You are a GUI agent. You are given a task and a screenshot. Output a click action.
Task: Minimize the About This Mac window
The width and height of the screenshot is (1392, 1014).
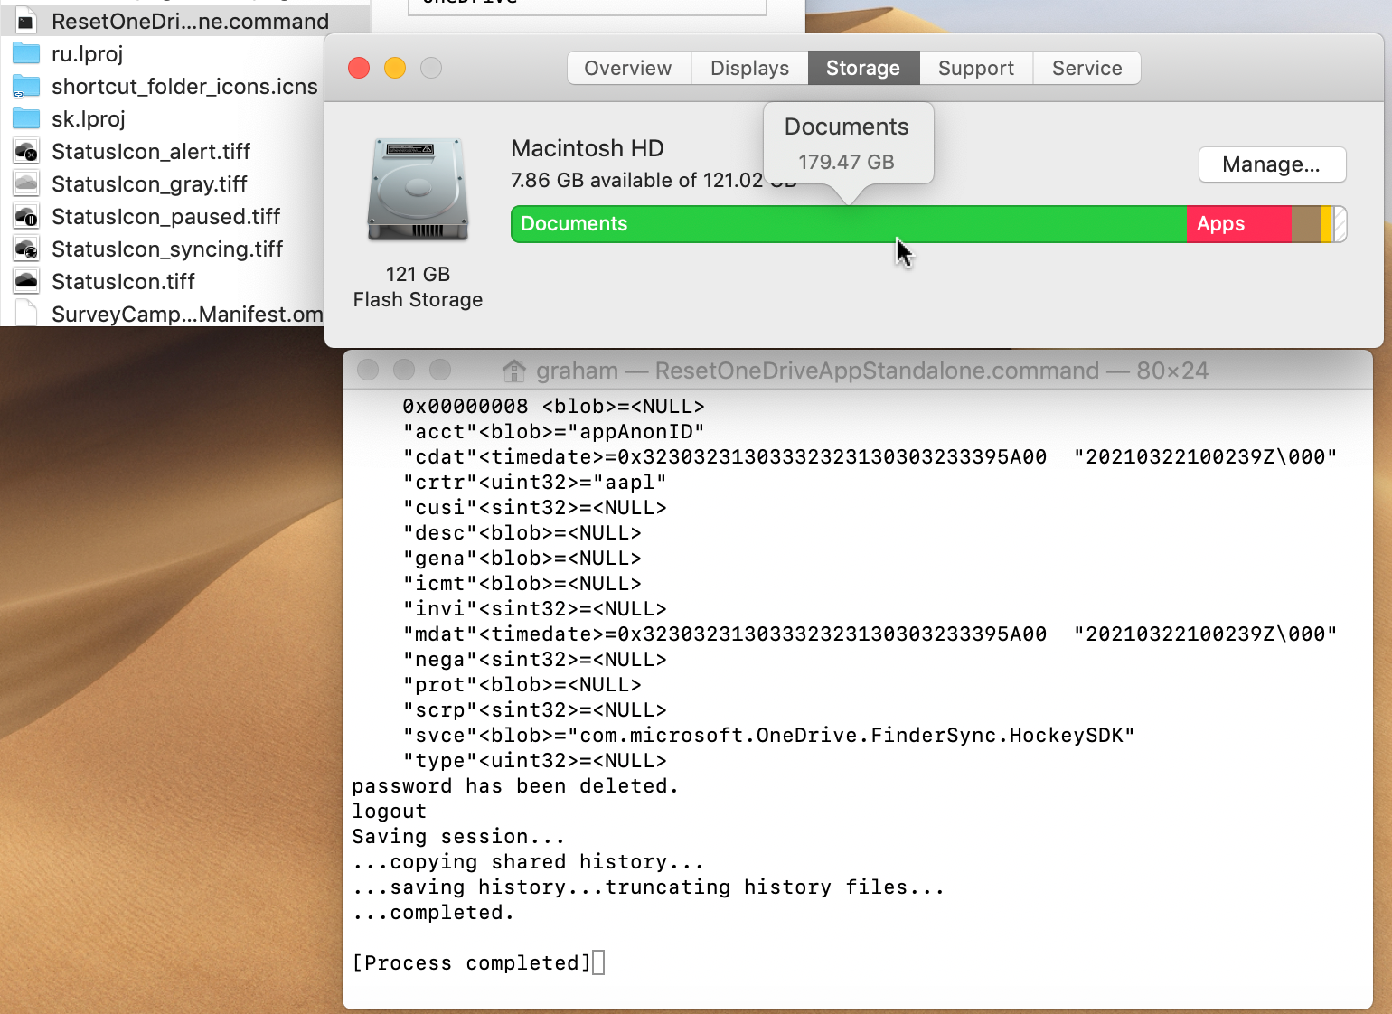click(395, 68)
